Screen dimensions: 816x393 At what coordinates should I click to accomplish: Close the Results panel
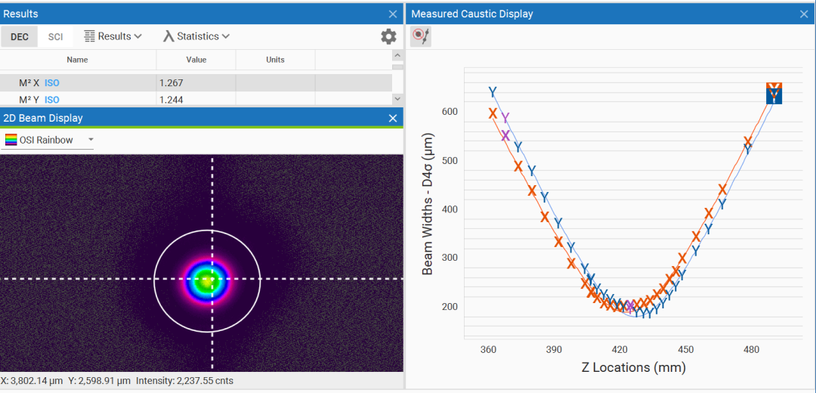pyautogui.click(x=393, y=14)
